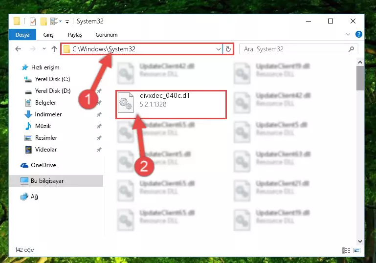Refresh the System32 folder view
376x263 pixels.
228,49
